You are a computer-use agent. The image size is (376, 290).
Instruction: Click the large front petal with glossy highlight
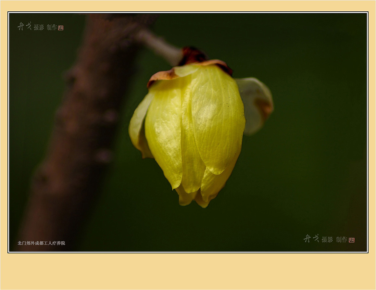(218, 120)
